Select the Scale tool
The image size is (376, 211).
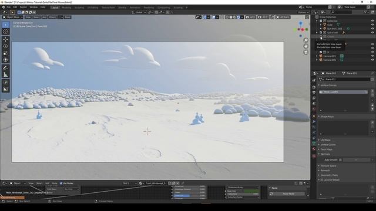coord(5,53)
